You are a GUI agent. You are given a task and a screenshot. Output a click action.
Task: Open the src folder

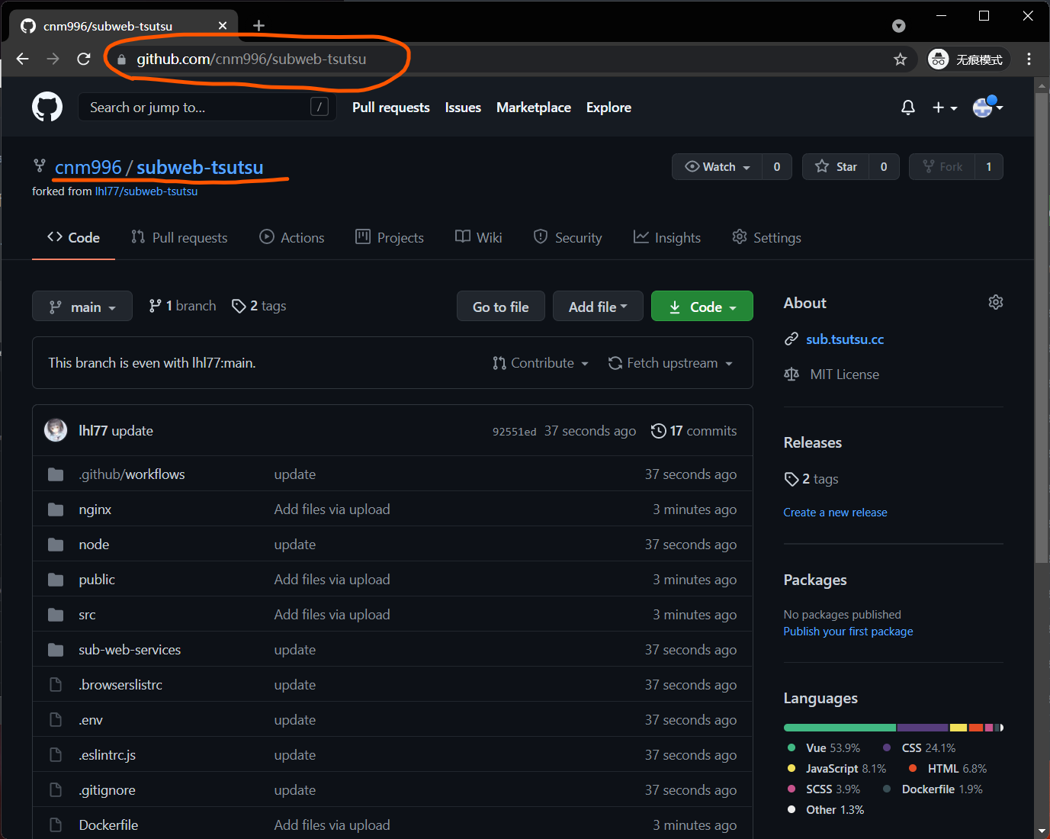(x=87, y=615)
